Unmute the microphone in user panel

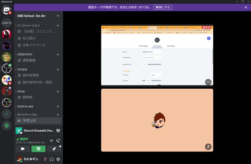pyautogui.click(x=45, y=159)
